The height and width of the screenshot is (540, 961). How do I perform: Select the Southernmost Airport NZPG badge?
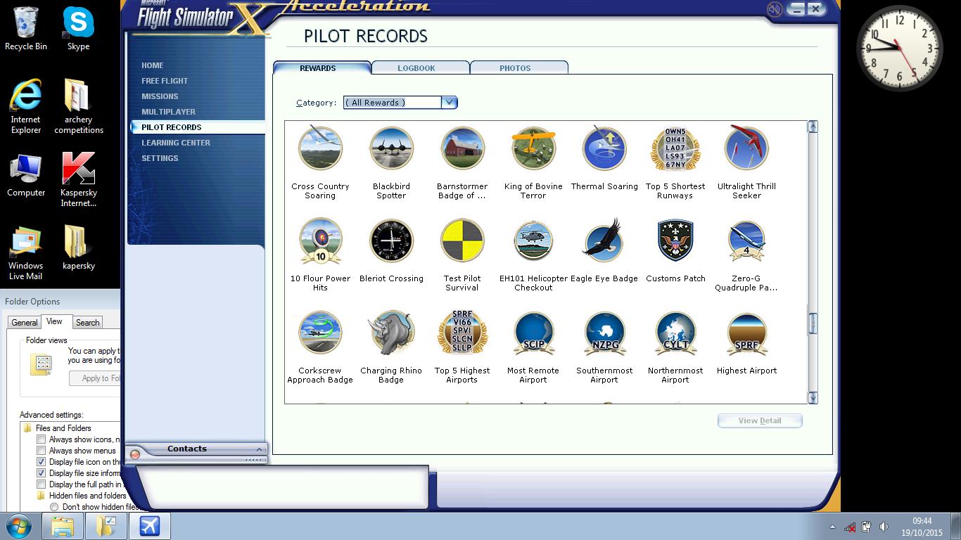[604, 333]
